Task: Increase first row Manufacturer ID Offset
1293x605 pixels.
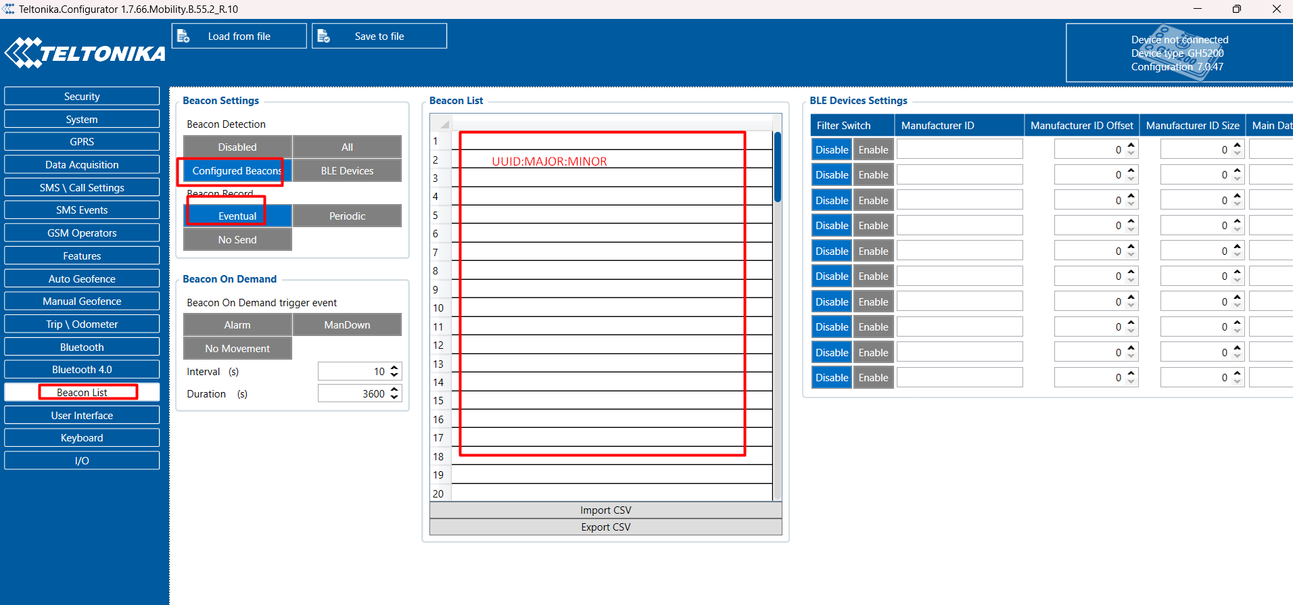Action: pyautogui.click(x=1131, y=145)
